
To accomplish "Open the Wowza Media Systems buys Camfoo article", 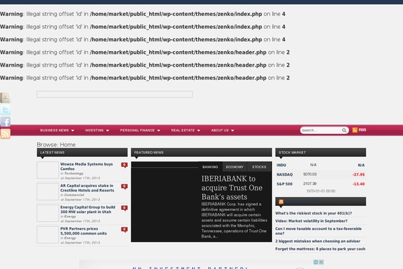I will [x=87, y=167].
